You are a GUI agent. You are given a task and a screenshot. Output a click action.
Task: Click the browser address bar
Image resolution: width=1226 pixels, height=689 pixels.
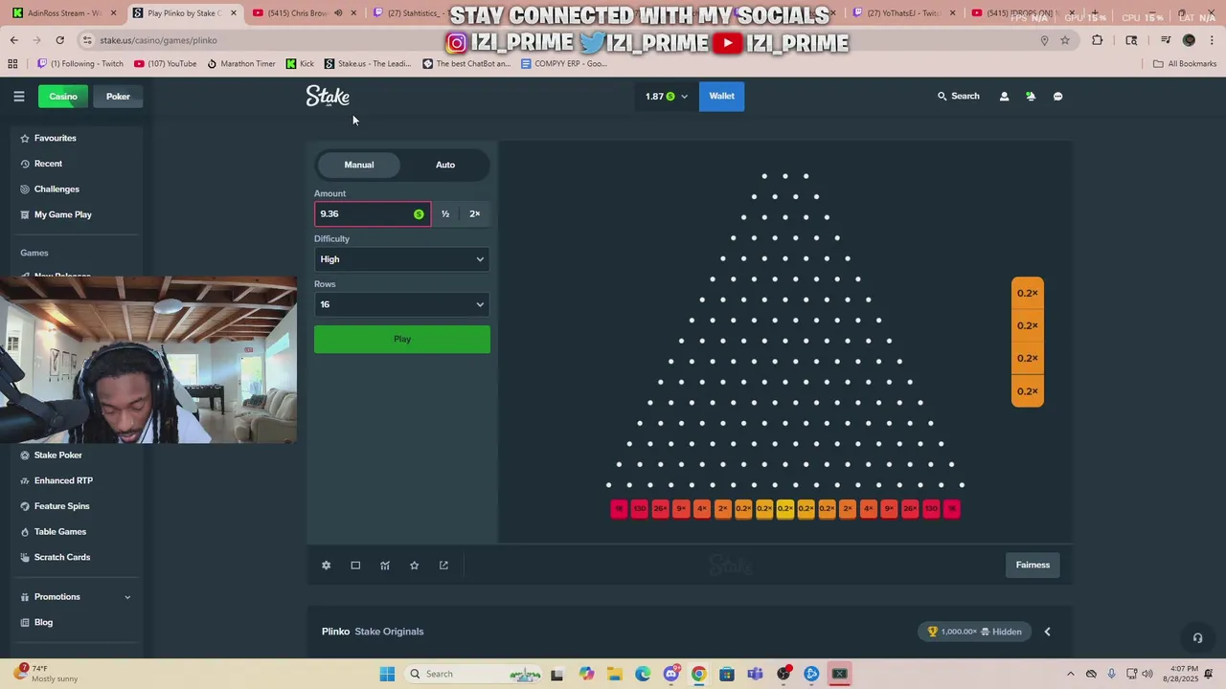[x=565, y=40]
